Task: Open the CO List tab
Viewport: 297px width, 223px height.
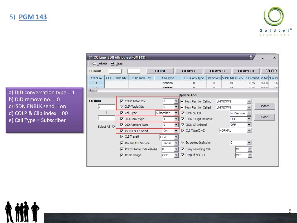Action: point(160,71)
